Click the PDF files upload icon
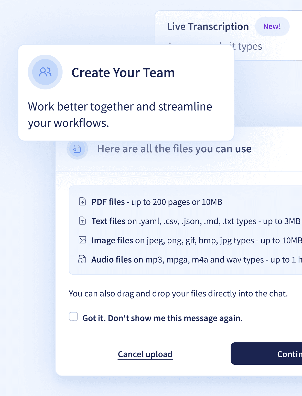 [x=82, y=202]
